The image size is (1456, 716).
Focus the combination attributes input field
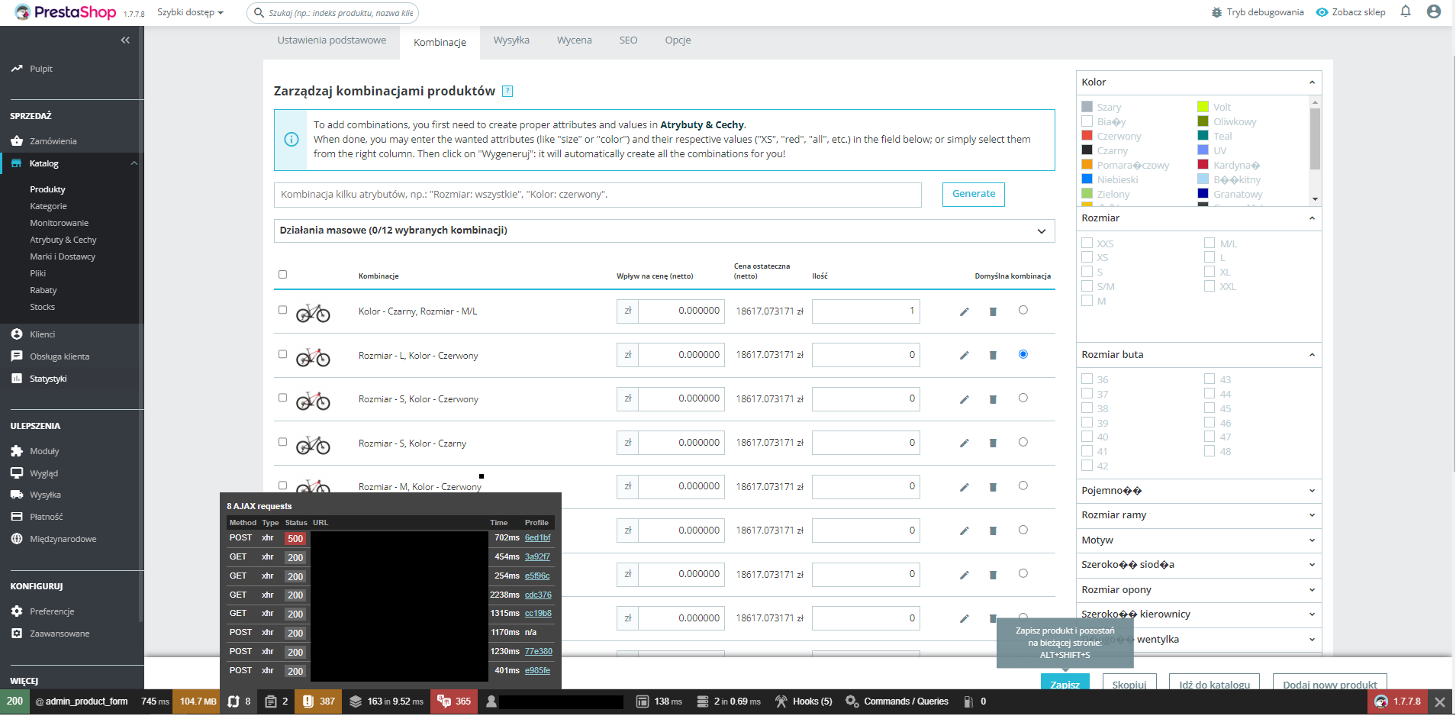tap(598, 195)
